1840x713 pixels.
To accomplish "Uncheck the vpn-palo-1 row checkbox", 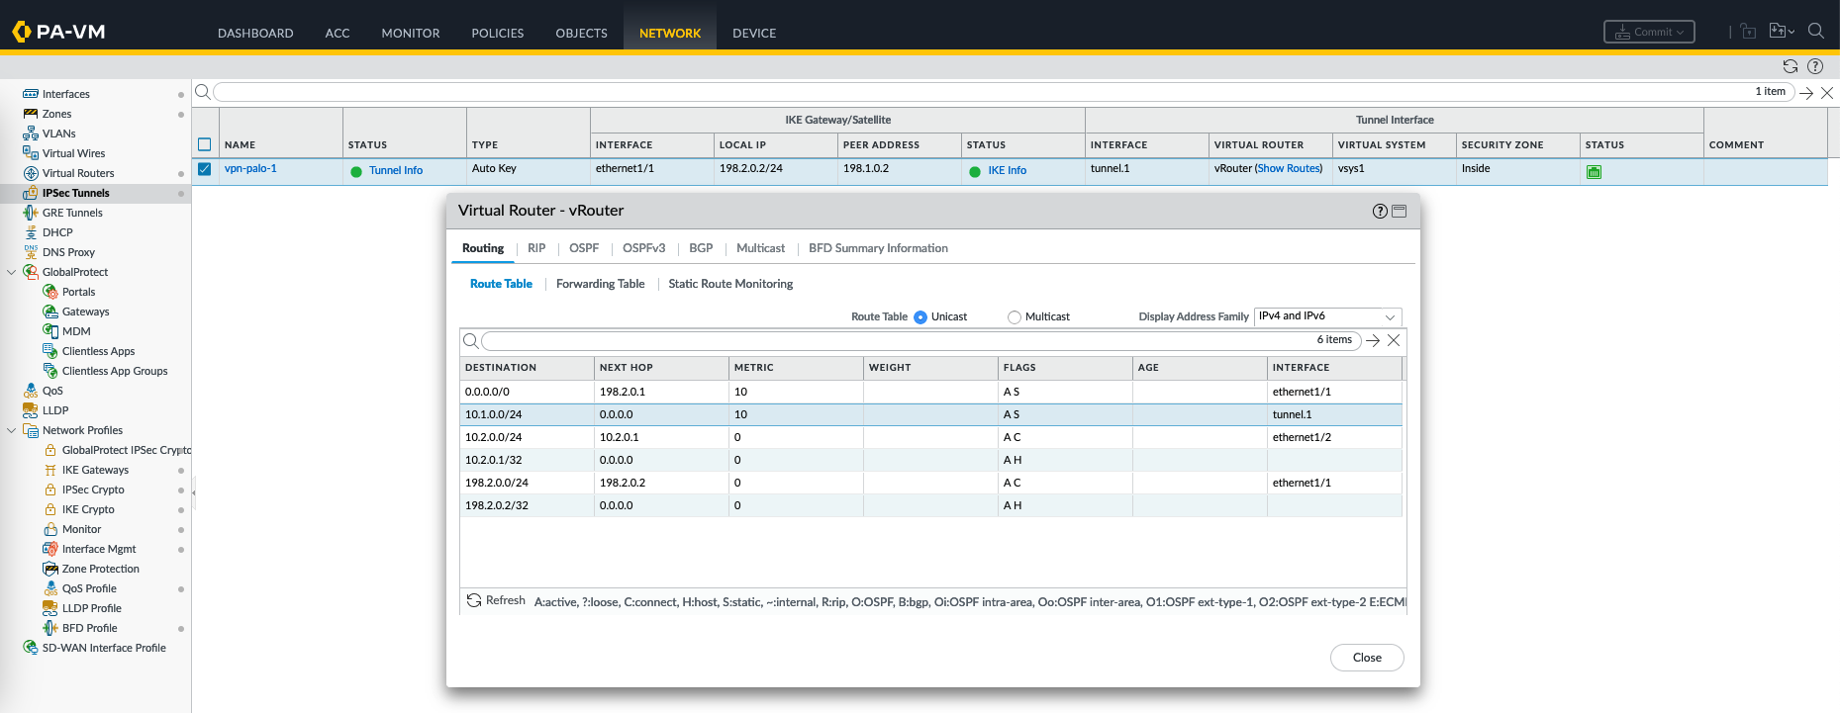I will (205, 169).
